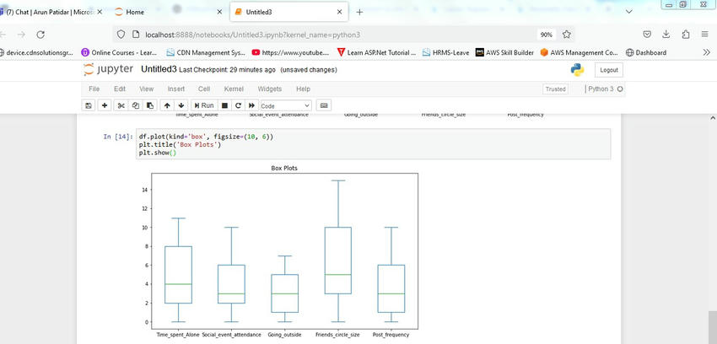Save the notebook with the floppy disk icon

click(x=89, y=105)
